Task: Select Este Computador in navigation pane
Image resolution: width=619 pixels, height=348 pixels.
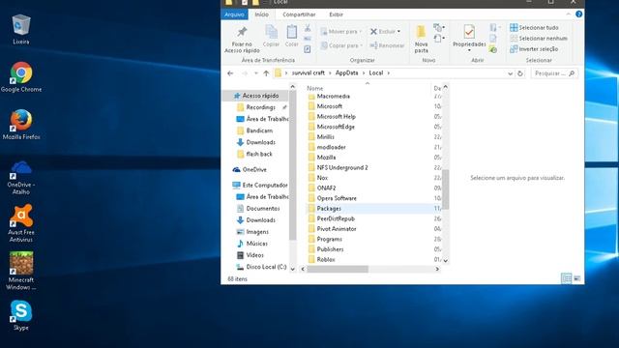Action: coord(260,185)
